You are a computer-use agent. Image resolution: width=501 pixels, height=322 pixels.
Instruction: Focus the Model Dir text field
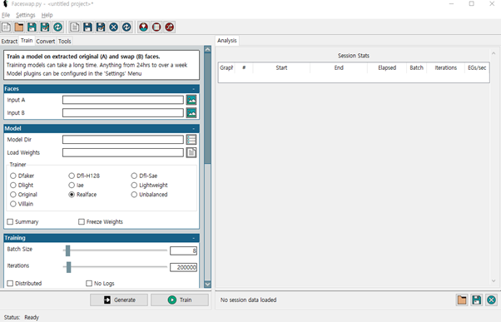click(x=123, y=140)
